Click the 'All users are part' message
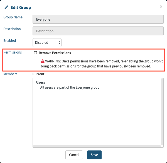The image size is (167, 163). tap(70, 87)
